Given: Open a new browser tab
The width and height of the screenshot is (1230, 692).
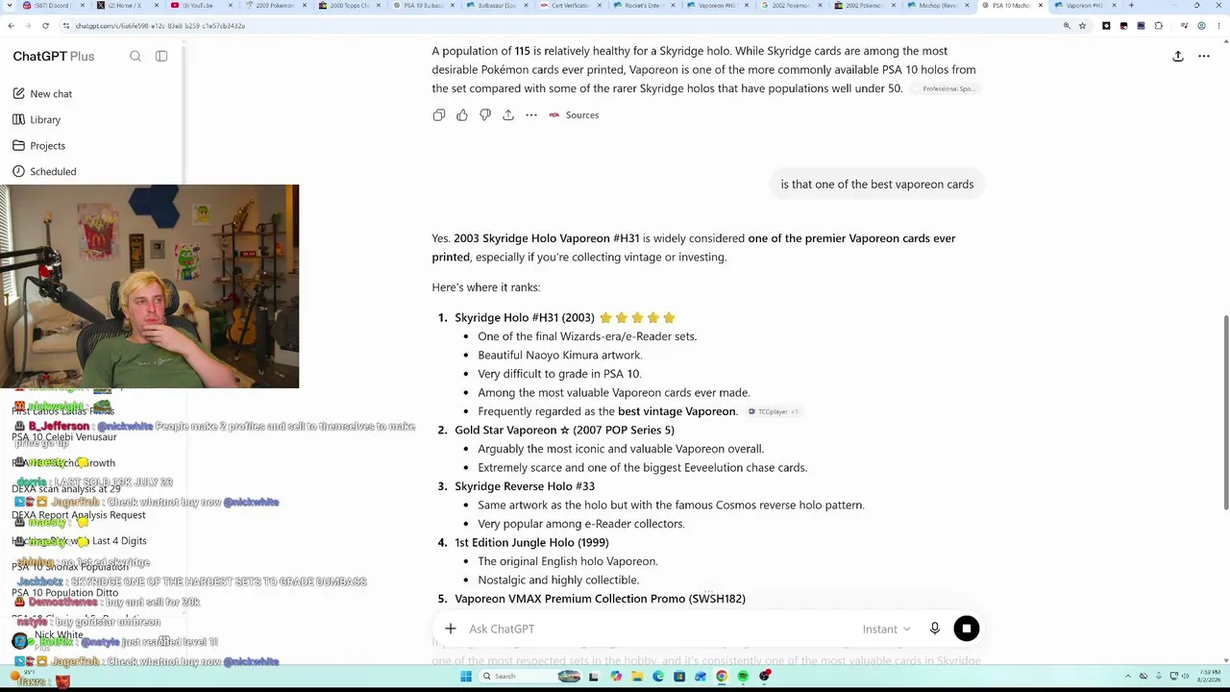Looking at the screenshot, I should pyautogui.click(x=1131, y=6).
